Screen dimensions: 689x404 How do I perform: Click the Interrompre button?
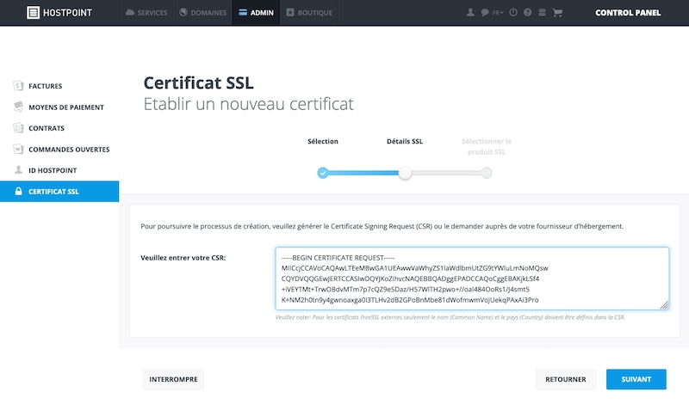174,379
